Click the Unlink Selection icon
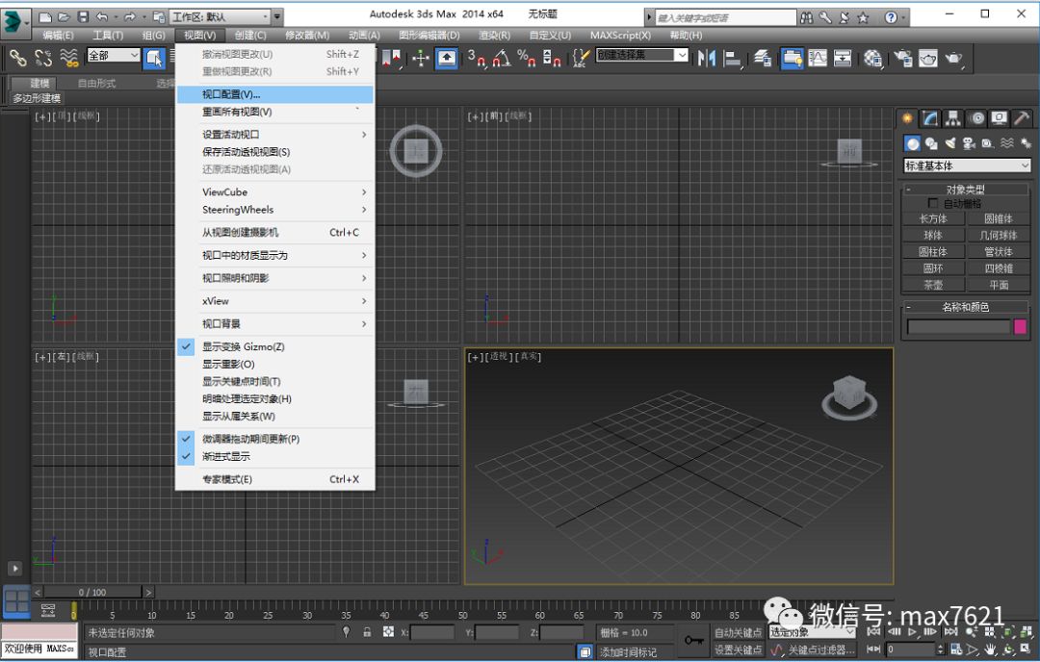The height and width of the screenshot is (662, 1040). tap(43, 59)
